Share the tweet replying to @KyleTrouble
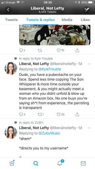95x169 pixels. pyautogui.click(x=77, y=114)
